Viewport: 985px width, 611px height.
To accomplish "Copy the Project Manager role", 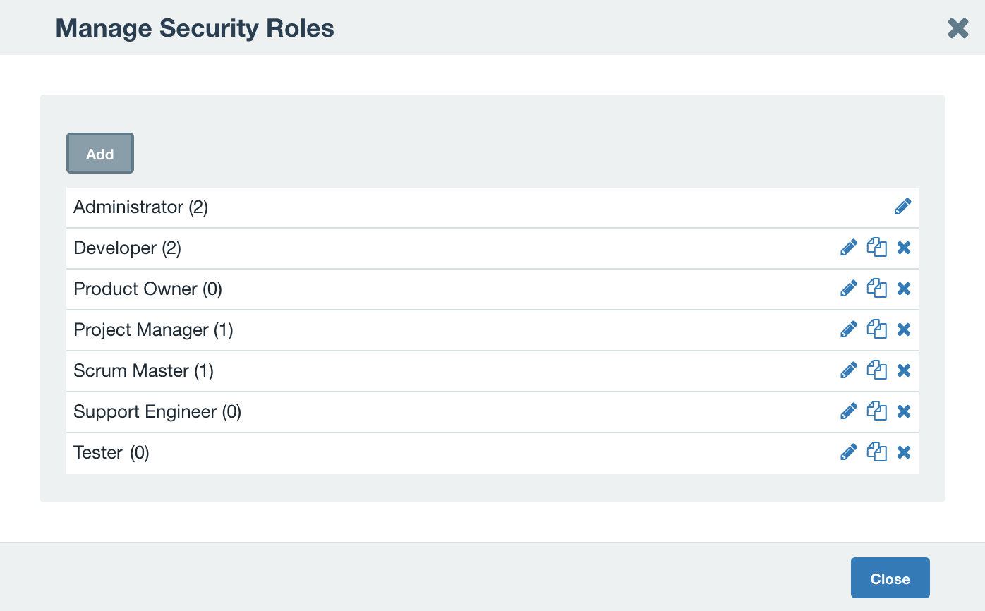I will point(876,329).
